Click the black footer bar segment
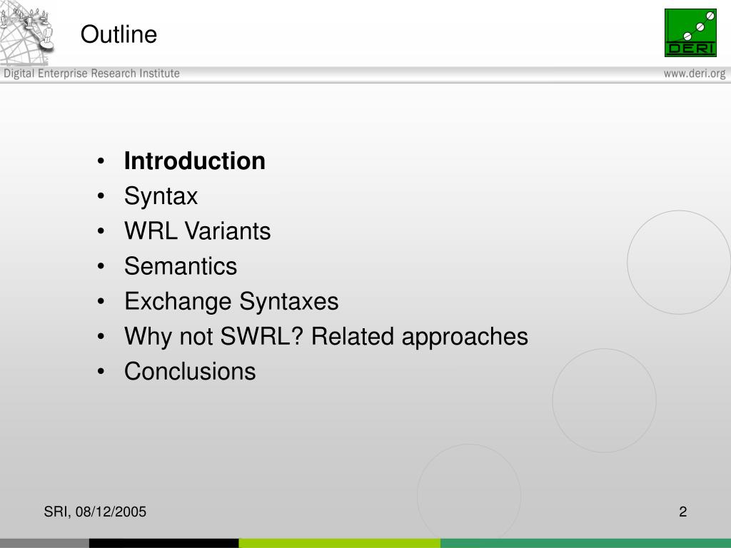731x548 pixels. [x=163, y=543]
